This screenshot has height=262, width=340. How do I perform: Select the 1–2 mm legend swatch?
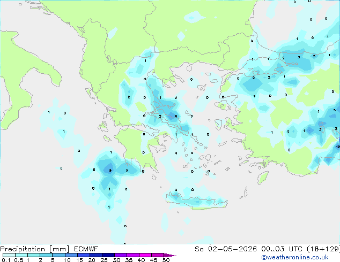pyautogui.click(x=34, y=255)
